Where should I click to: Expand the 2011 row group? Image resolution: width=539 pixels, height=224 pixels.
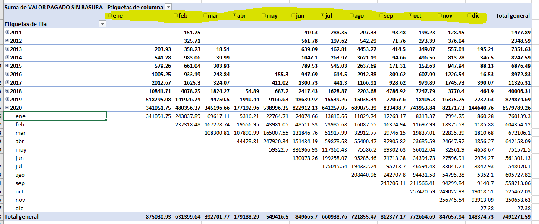[x=8, y=32]
